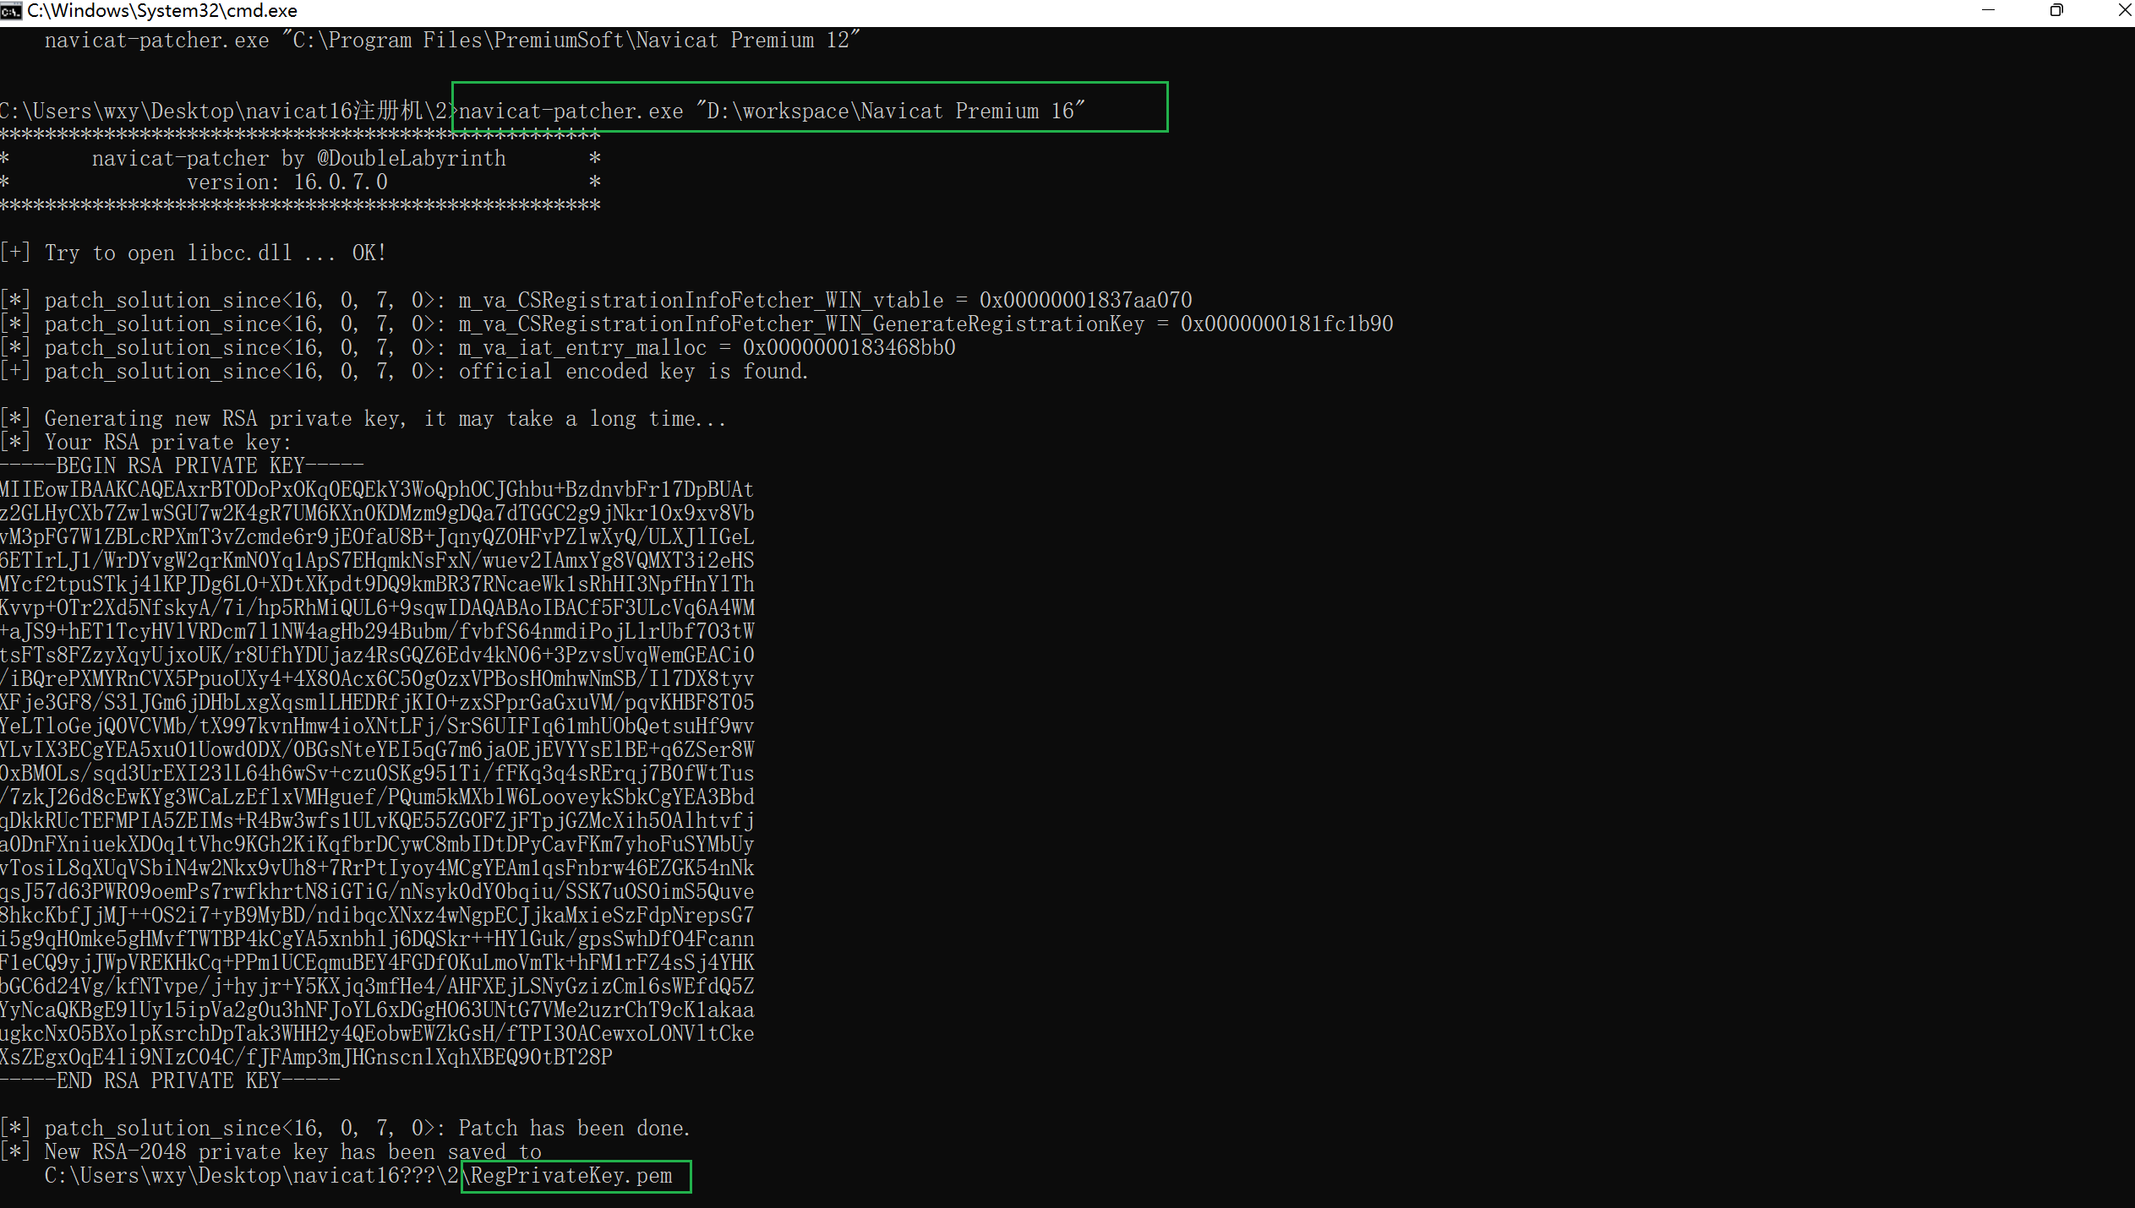Click the key line starting with 0xBMOLs/sqd3
This screenshot has width=2135, height=1208.
click(x=377, y=774)
